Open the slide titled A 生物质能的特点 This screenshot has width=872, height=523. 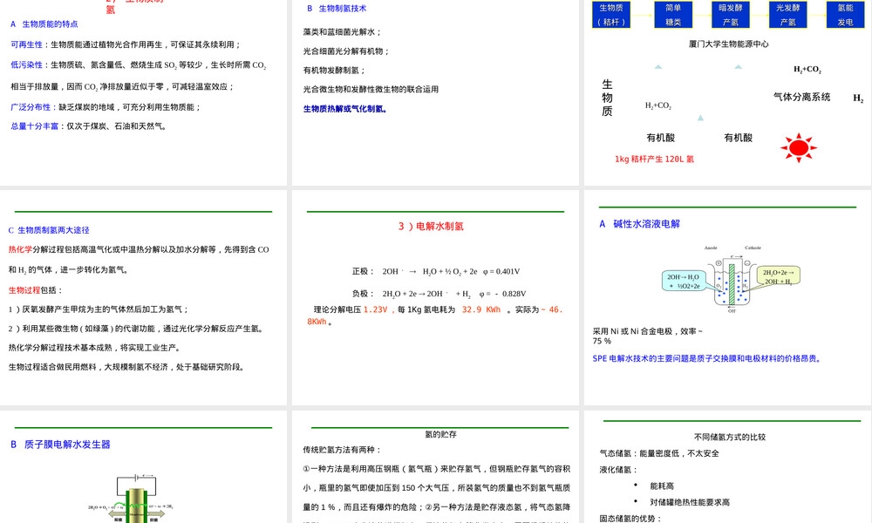click(x=144, y=92)
